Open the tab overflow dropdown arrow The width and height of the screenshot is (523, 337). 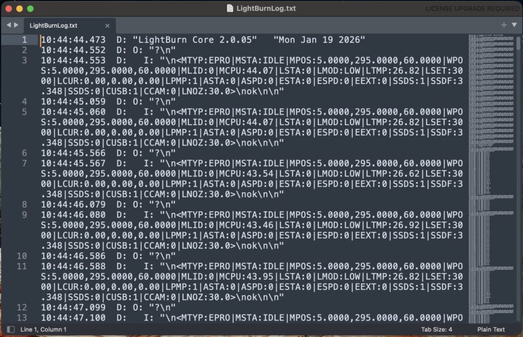click(x=514, y=24)
